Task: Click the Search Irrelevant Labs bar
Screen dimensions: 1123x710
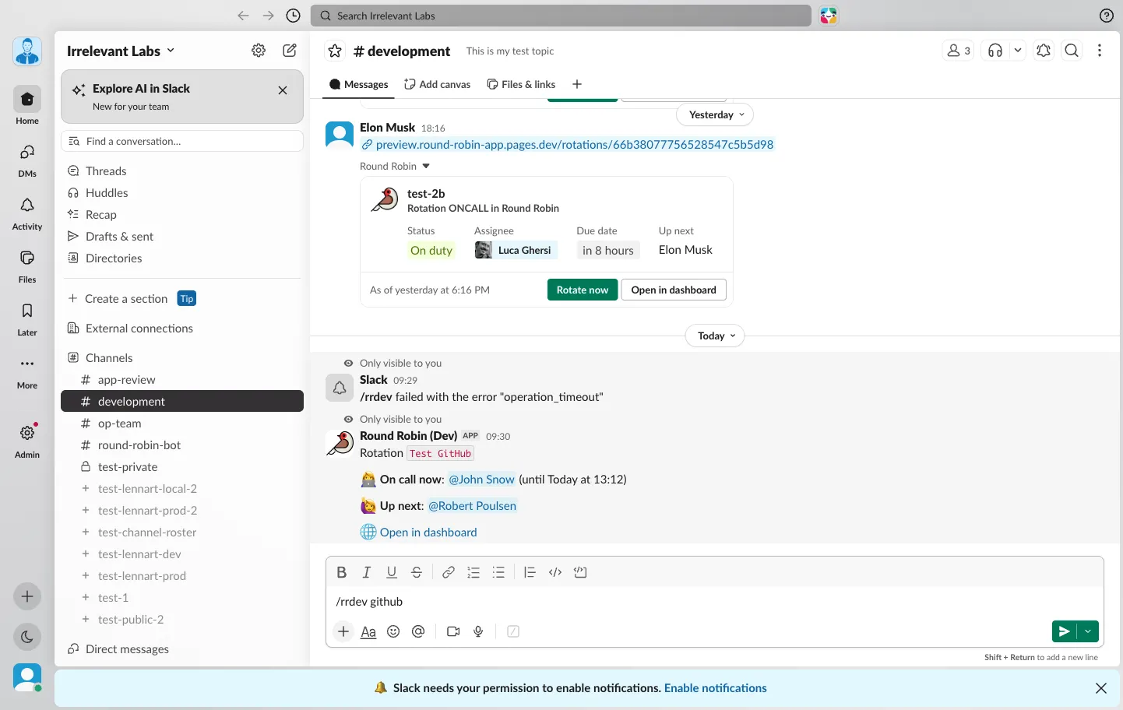Action: 561,16
